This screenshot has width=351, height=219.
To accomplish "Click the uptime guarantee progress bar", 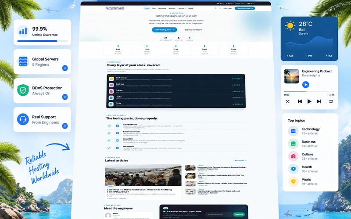I will (42, 41).
